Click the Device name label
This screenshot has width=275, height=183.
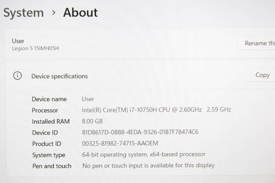49,99
